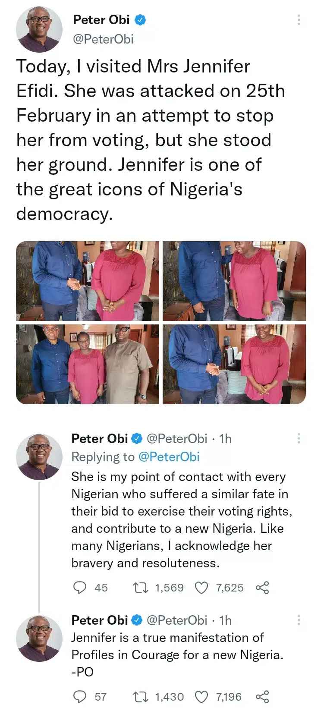Open the top-right photo of the tweet

click(x=234, y=281)
